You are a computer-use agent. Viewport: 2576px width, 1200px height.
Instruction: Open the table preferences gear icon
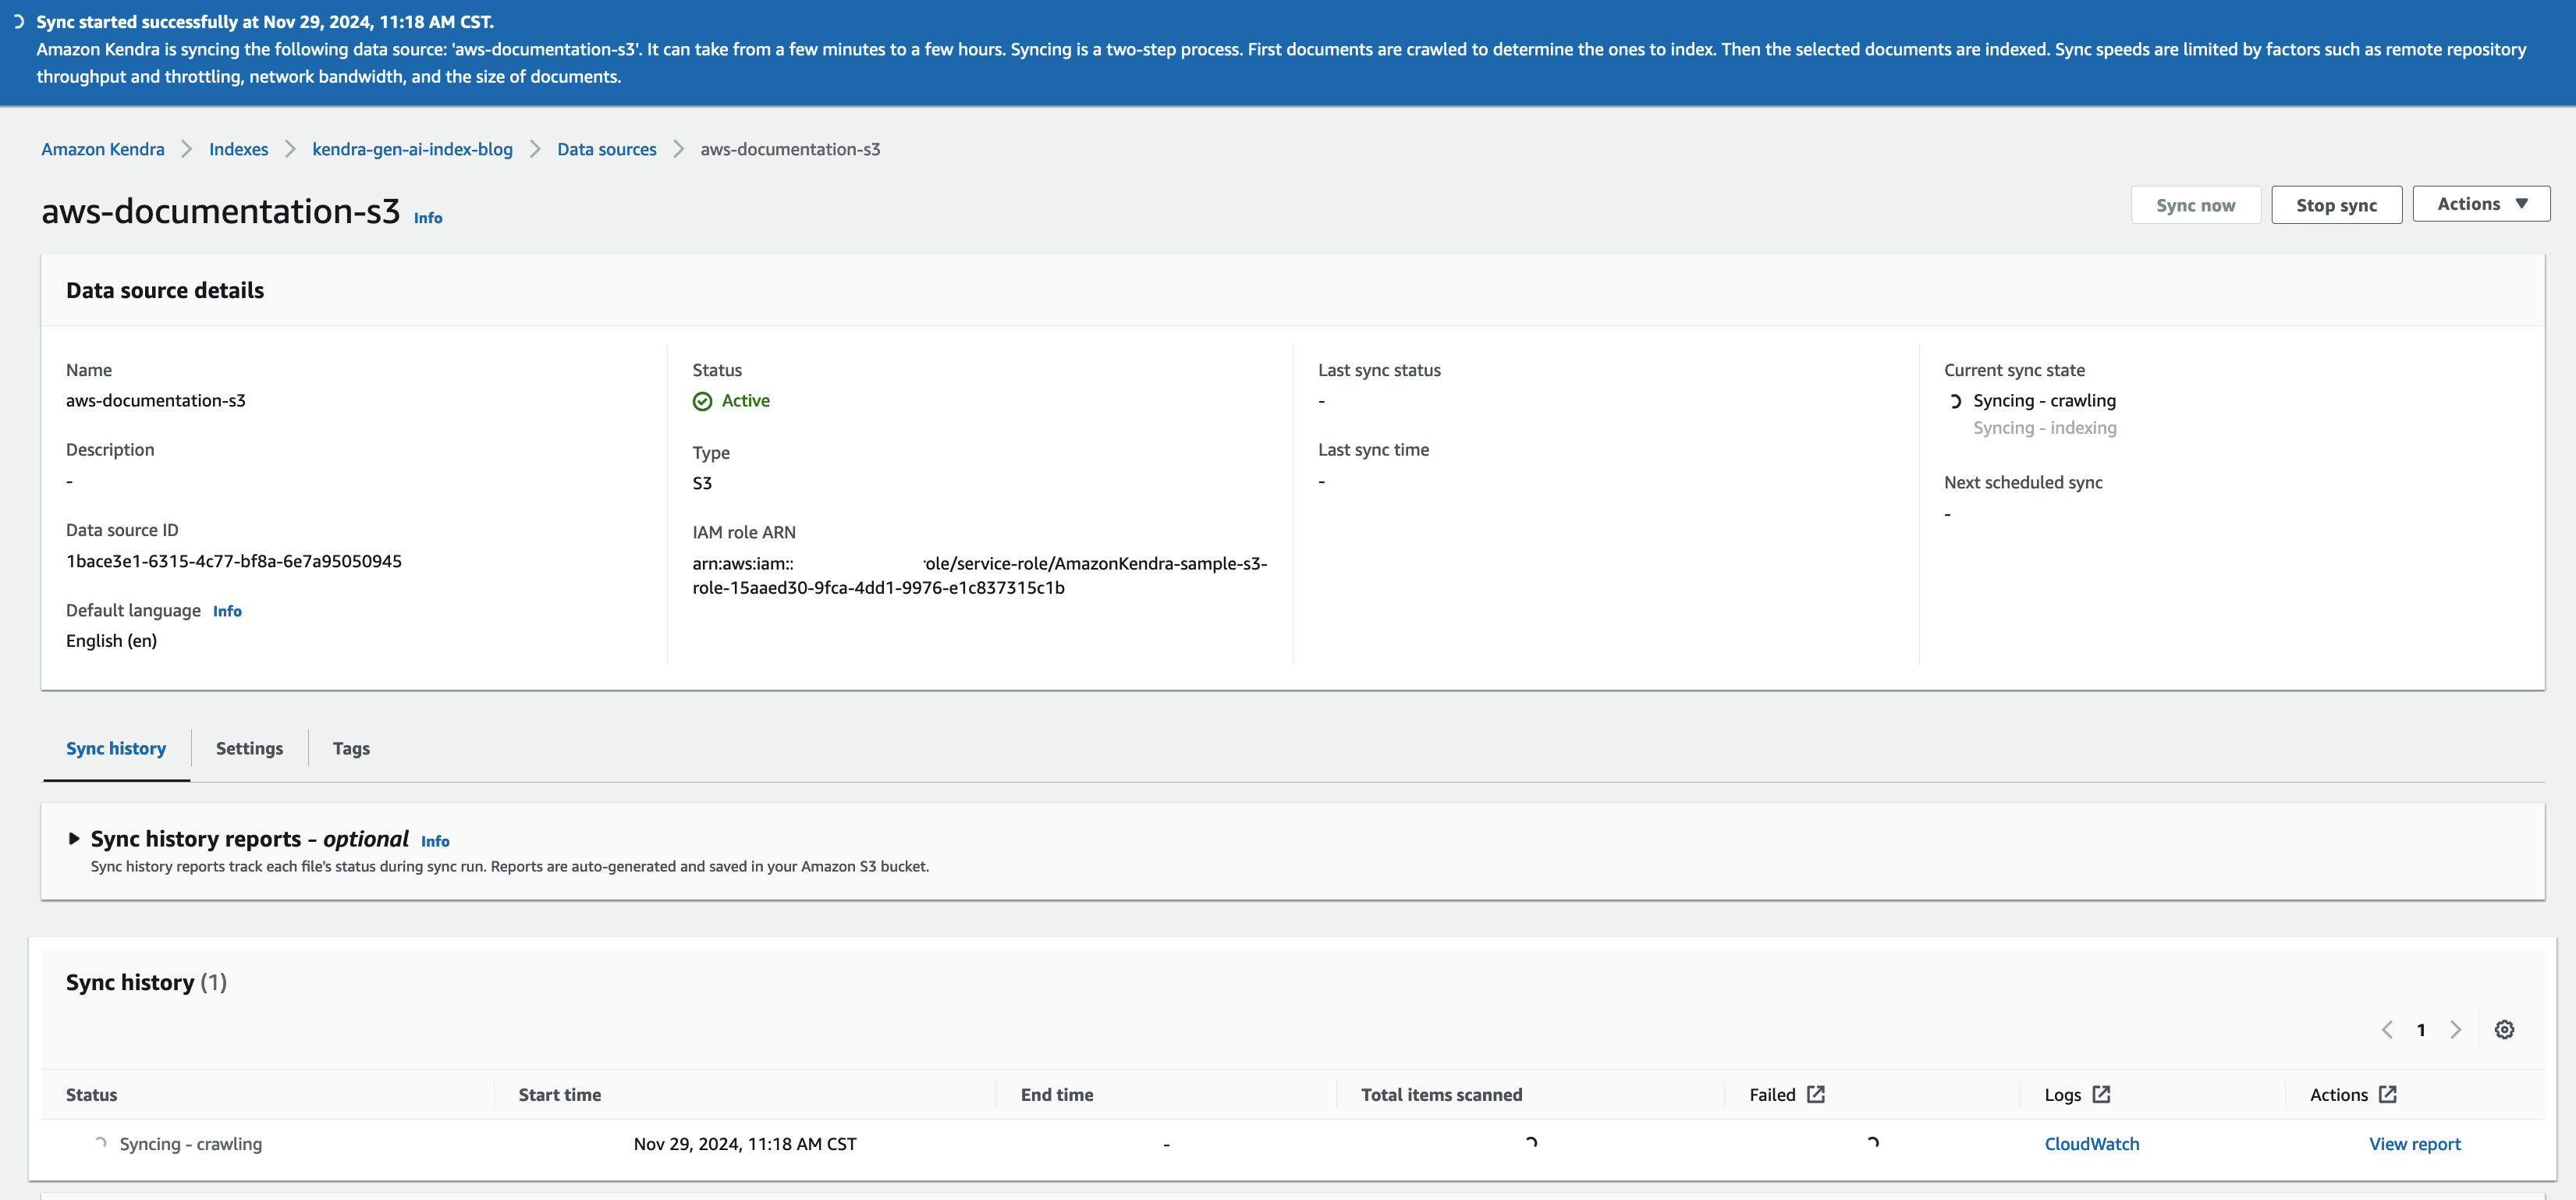click(x=2504, y=1029)
